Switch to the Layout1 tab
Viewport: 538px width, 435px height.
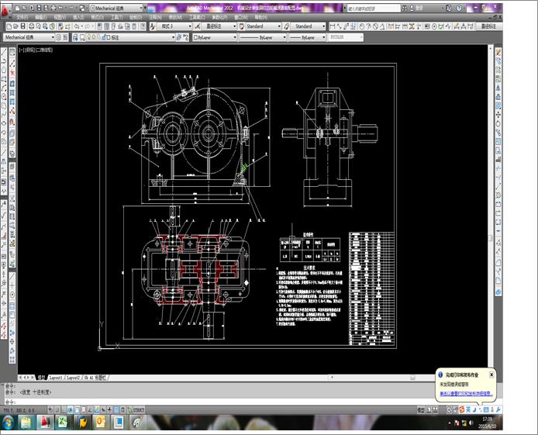coord(57,376)
